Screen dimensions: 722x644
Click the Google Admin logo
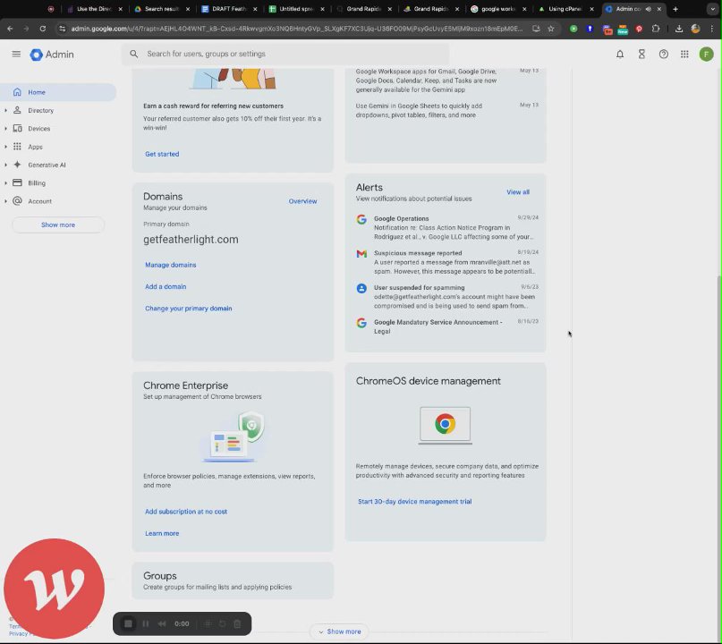point(52,55)
